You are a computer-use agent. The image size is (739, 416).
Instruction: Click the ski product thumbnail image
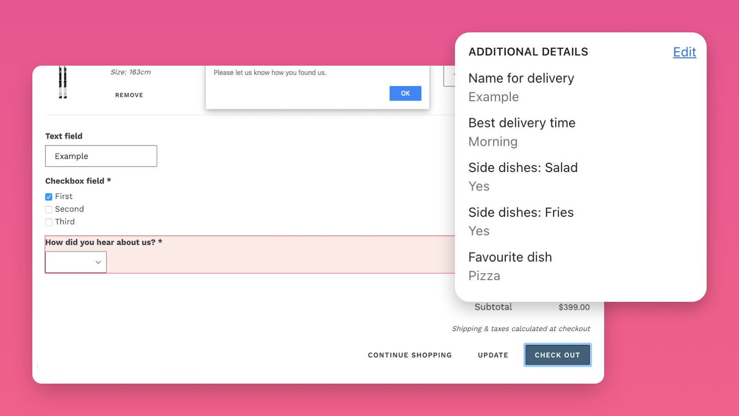point(63,82)
